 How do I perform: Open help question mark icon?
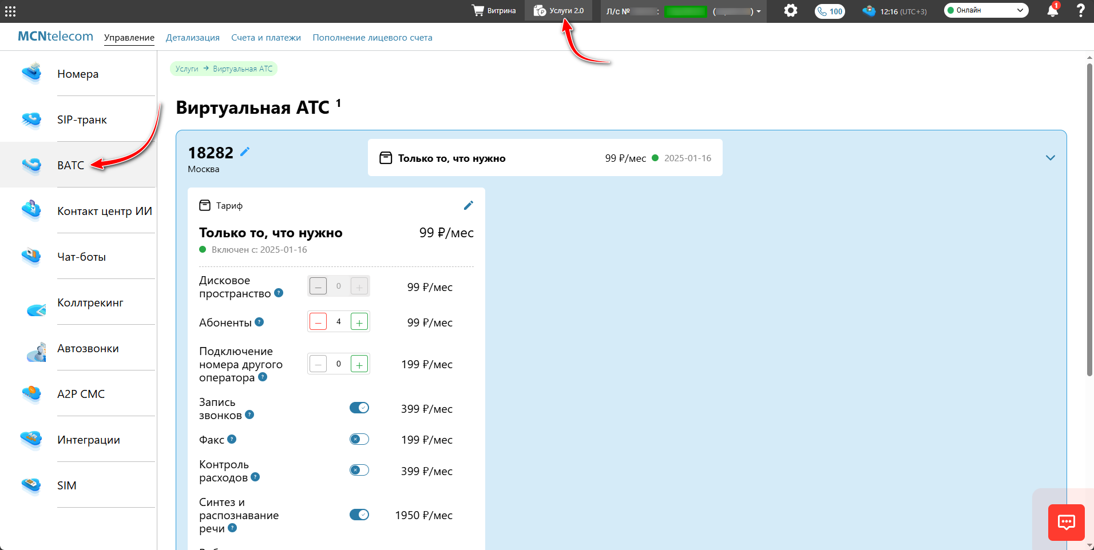1080,11
